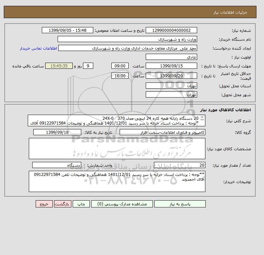Click the remaining time field 15:45:35
Screen dimensions: 264x255
point(59,66)
